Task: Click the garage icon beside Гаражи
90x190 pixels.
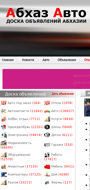Action: (x=47, y=145)
